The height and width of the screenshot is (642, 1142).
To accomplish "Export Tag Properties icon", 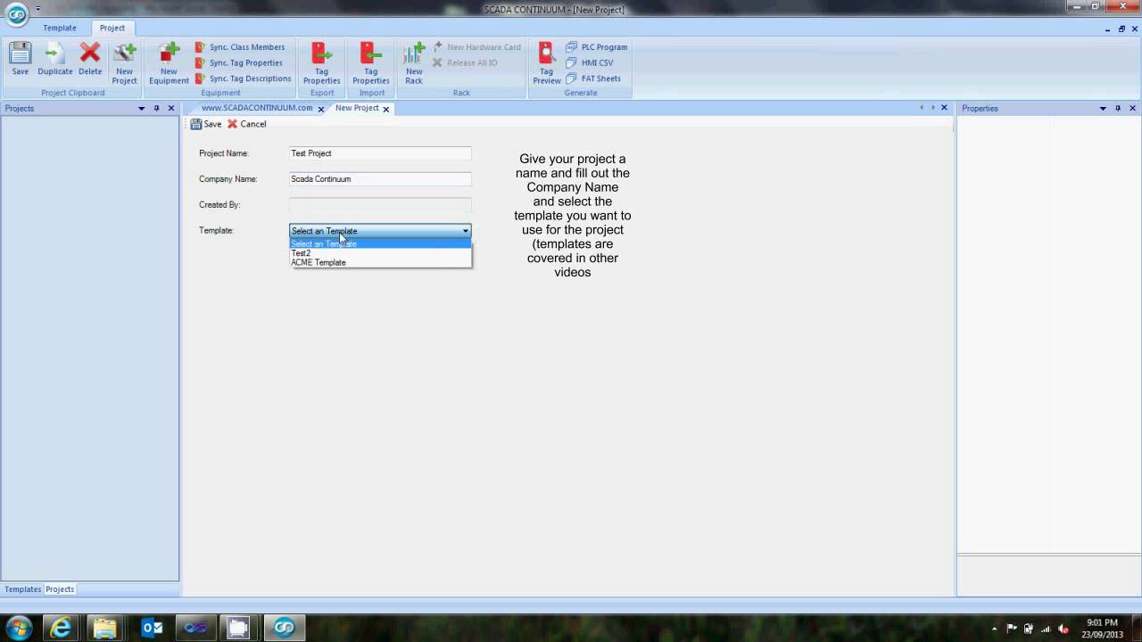I will click(322, 62).
